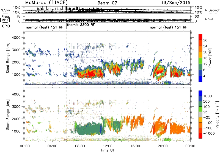
Task: Click the '08:00' time tick label
Action: click(x=80, y=146)
